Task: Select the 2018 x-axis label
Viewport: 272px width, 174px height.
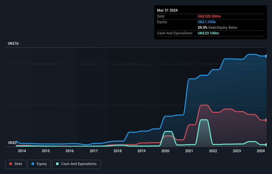Action: 118,151
